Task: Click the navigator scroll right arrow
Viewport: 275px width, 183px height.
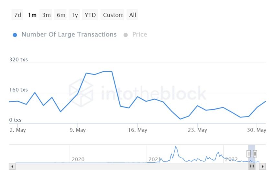Action: [x=263, y=167]
